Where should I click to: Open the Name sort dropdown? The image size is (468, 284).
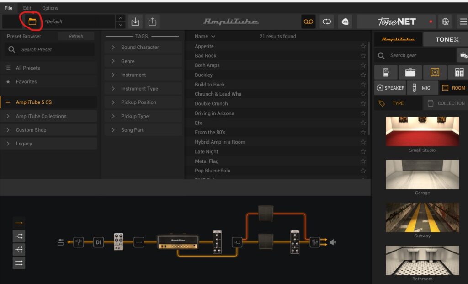pos(205,36)
